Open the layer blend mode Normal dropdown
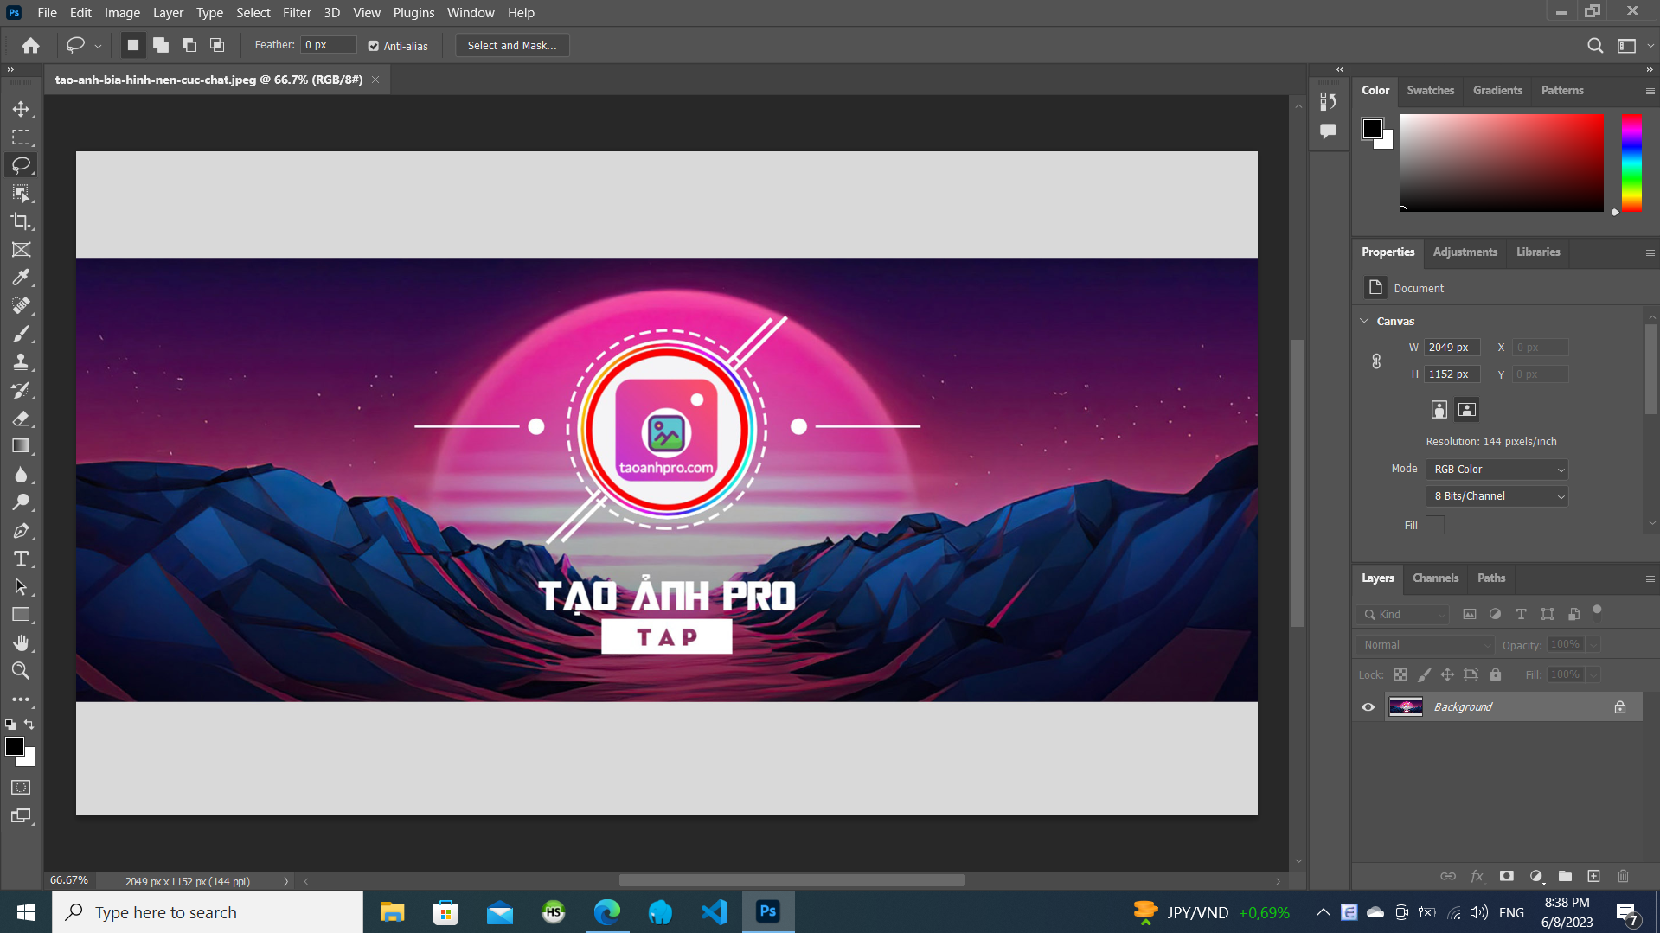Screen dimensions: 1660x933 (x=1426, y=645)
